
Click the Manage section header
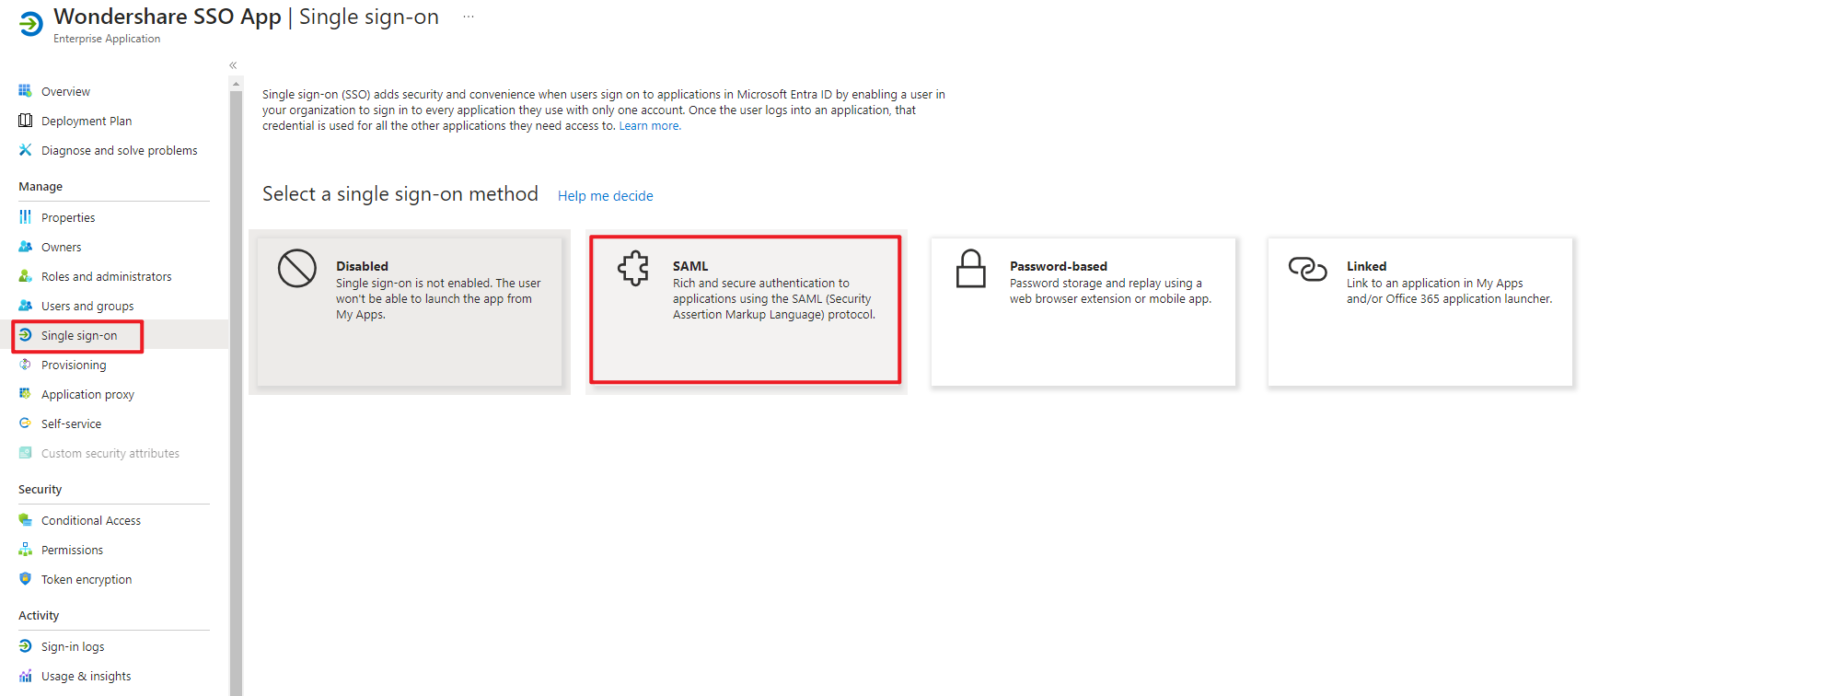click(x=41, y=186)
